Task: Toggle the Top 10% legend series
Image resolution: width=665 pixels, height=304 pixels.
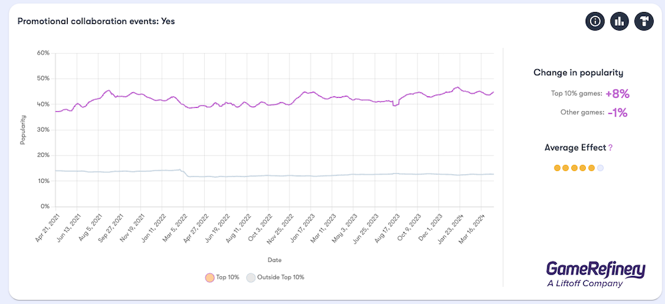Action: (227, 277)
